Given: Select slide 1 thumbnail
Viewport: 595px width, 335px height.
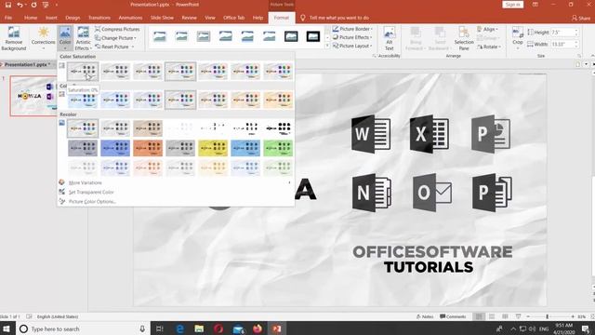Looking at the screenshot, I should [33, 96].
